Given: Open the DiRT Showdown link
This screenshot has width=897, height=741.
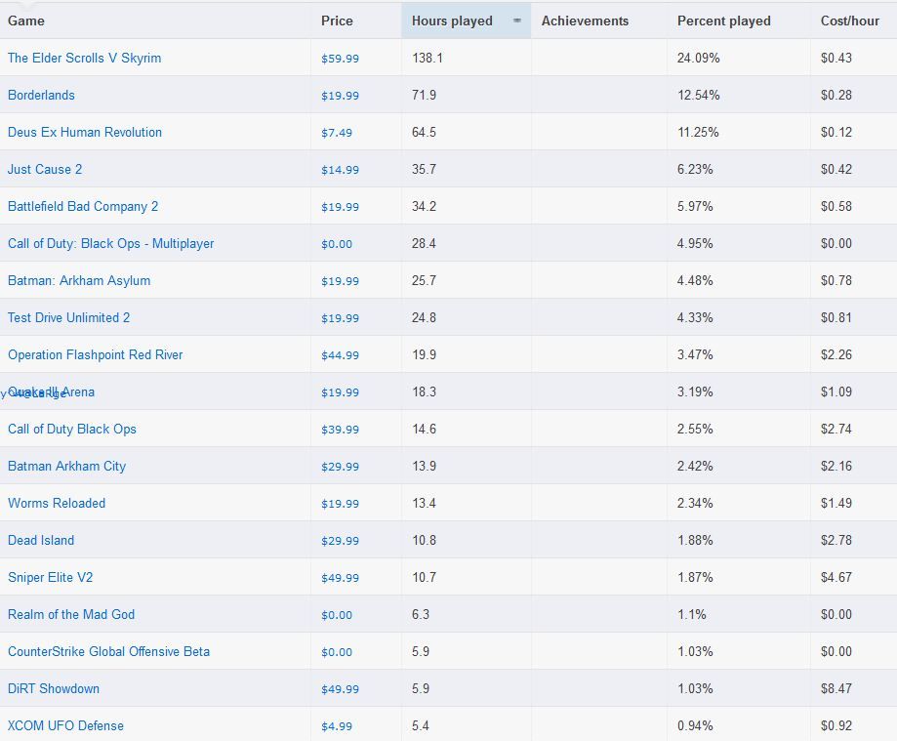Looking at the screenshot, I should click(54, 689).
